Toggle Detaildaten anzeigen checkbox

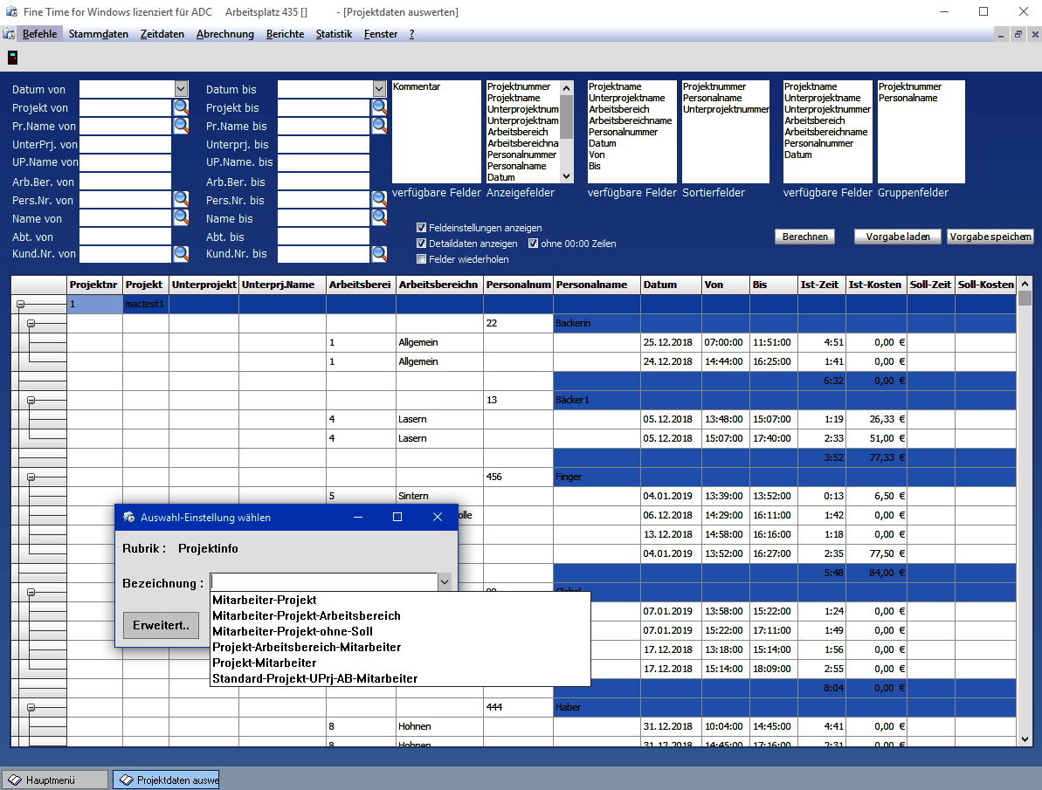click(421, 244)
